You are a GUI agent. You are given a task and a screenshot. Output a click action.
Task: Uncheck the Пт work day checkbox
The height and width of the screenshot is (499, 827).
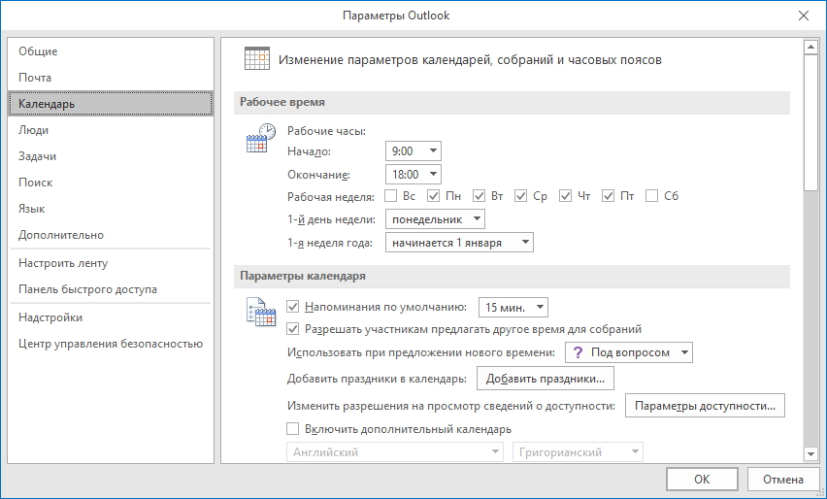pos(609,196)
